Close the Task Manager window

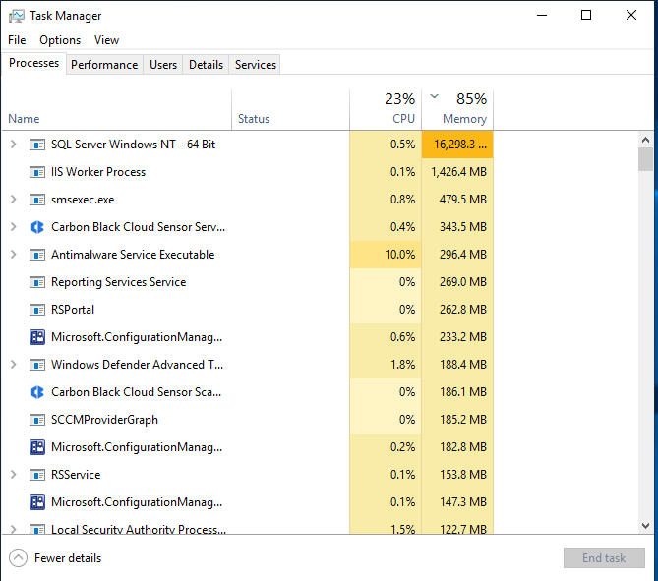pos(631,15)
